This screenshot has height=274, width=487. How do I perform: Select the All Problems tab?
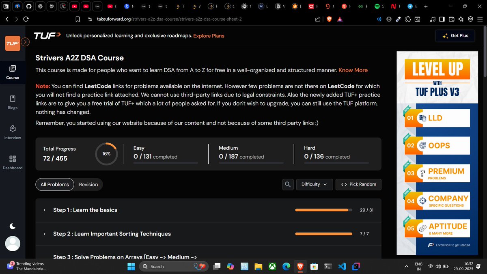coord(55,184)
